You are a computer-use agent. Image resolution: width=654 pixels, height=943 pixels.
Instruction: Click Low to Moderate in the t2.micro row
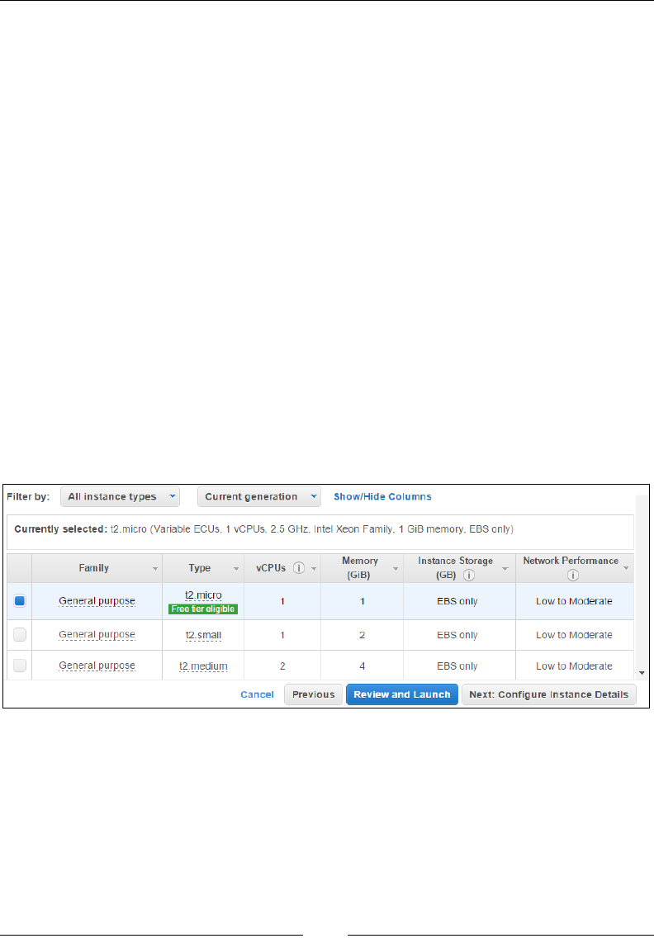pos(574,601)
